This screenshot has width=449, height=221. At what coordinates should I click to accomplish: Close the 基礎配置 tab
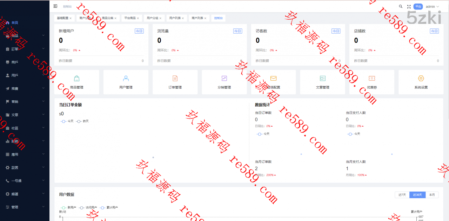click(x=71, y=18)
